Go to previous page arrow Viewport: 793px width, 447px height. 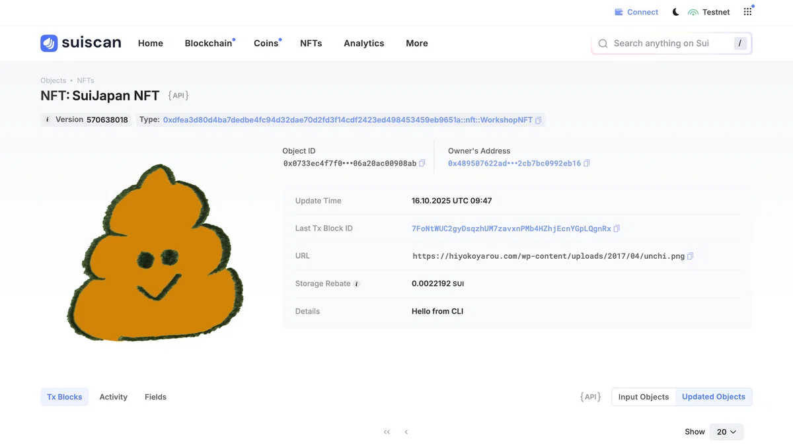(406, 432)
